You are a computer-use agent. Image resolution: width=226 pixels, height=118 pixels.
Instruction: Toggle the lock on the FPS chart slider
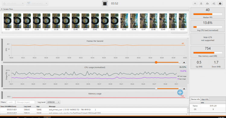click(184, 62)
